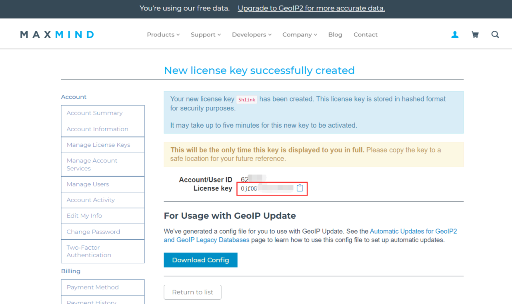
Task: Open Automatic Updates for GeoIP2 link
Action: tap(413, 231)
